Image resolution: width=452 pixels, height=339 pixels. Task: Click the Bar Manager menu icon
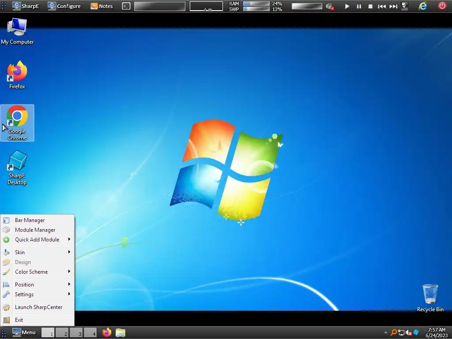click(x=6, y=220)
